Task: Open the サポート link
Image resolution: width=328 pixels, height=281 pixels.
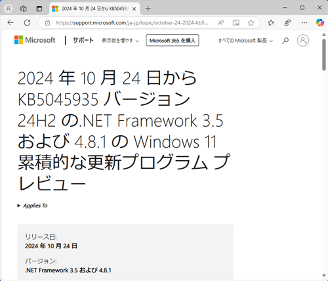Action: (83, 40)
